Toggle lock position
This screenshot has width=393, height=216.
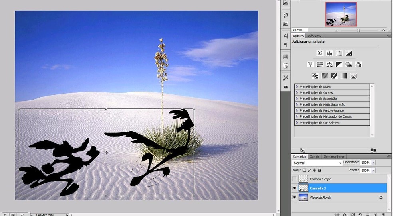pos(314,170)
